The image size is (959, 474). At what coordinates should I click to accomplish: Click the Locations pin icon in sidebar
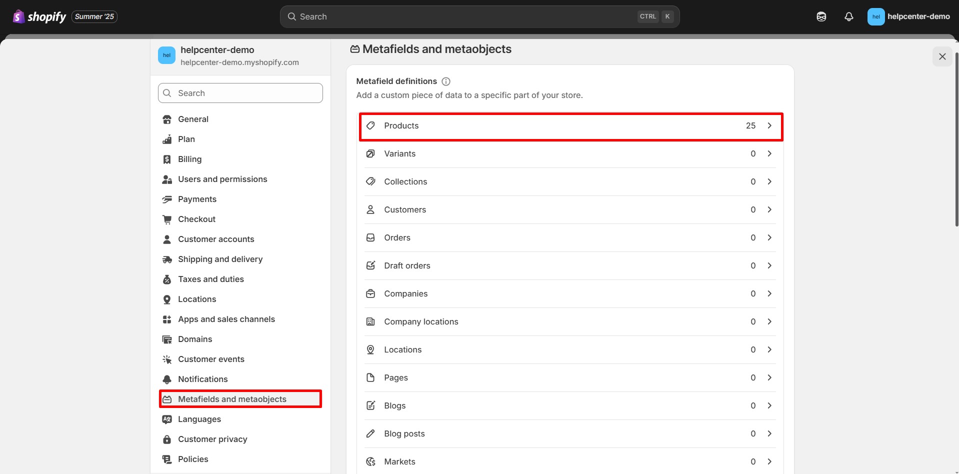[167, 299]
